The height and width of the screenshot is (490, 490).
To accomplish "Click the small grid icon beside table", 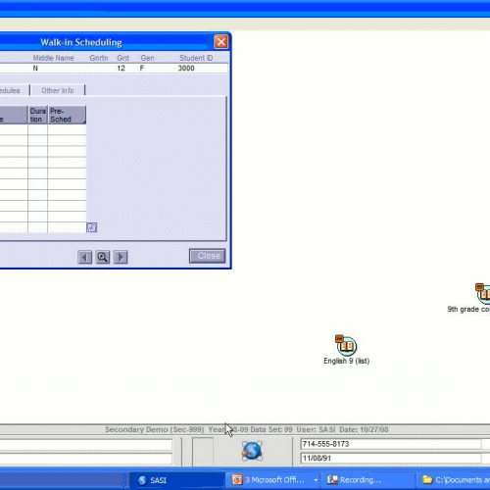I will (92, 227).
